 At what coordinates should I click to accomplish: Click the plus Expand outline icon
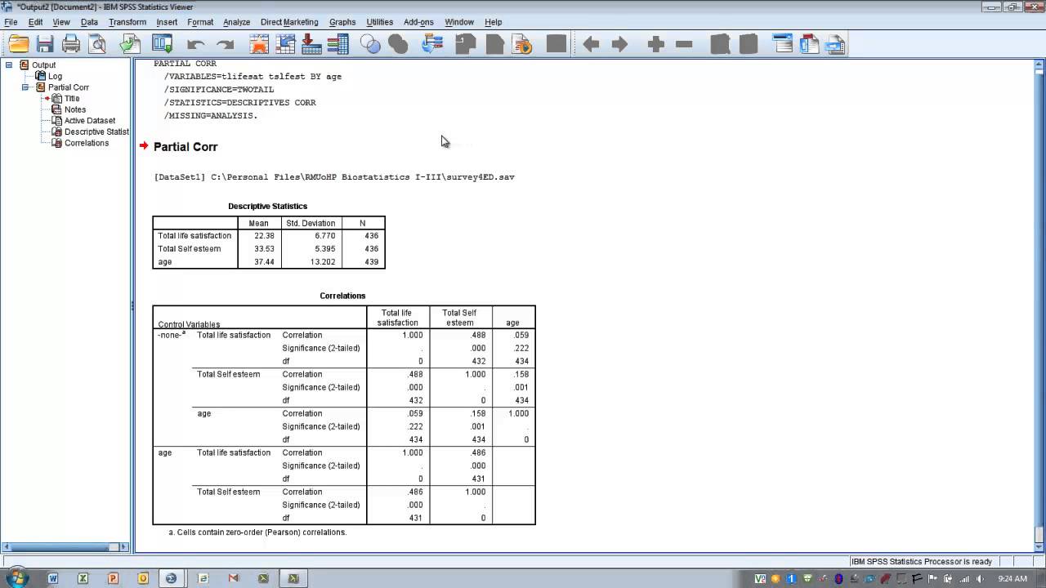pos(655,44)
